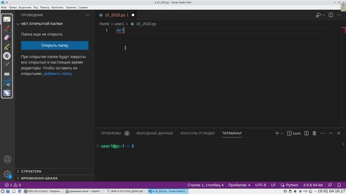
Task: Create a new terminal with the plus icon
Action: (x=277, y=133)
